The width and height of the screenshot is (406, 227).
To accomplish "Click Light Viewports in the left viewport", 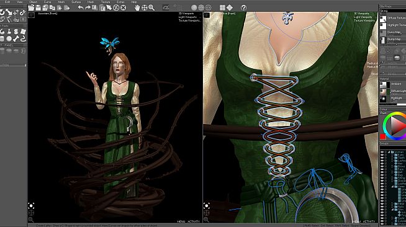I will [x=188, y=17].
